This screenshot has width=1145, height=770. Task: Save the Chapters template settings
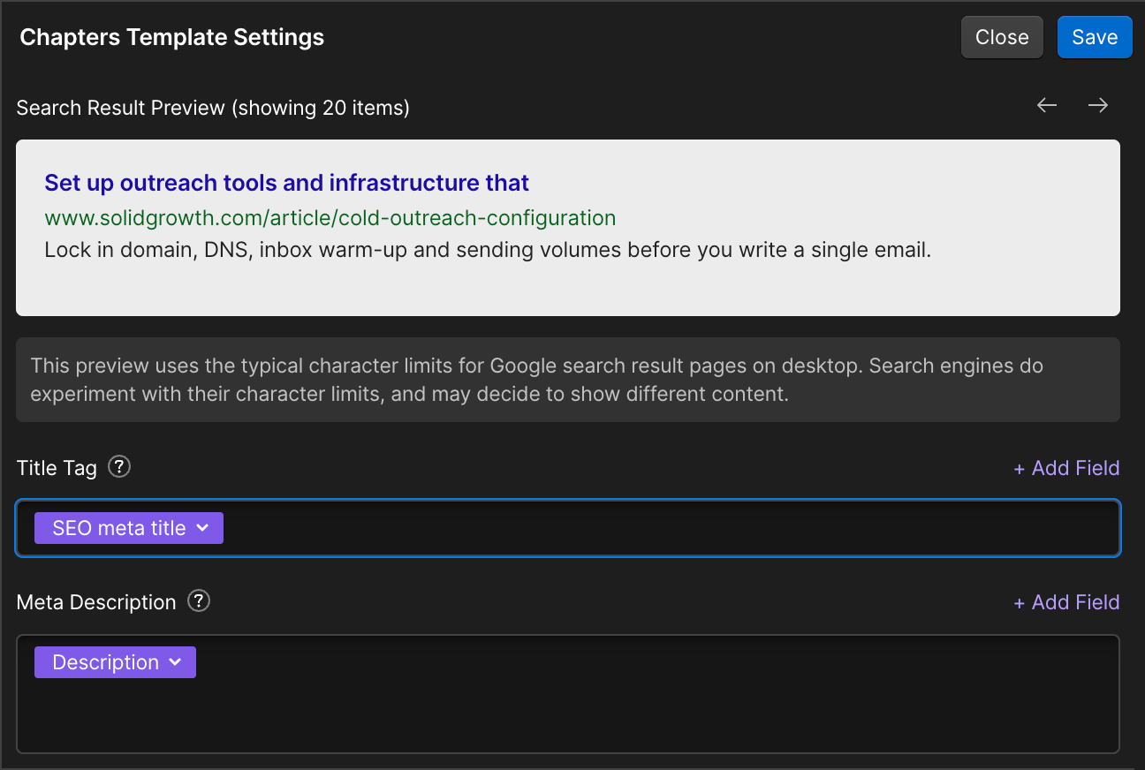1095,37
